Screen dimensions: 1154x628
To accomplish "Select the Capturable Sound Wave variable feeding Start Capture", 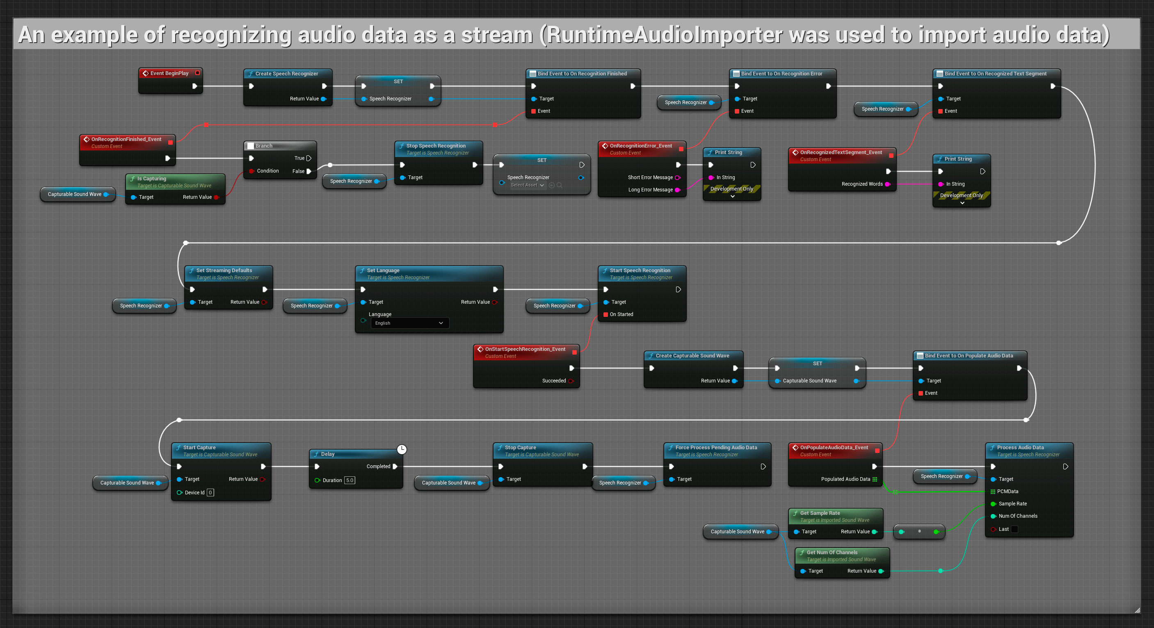I will click(130, 482).
